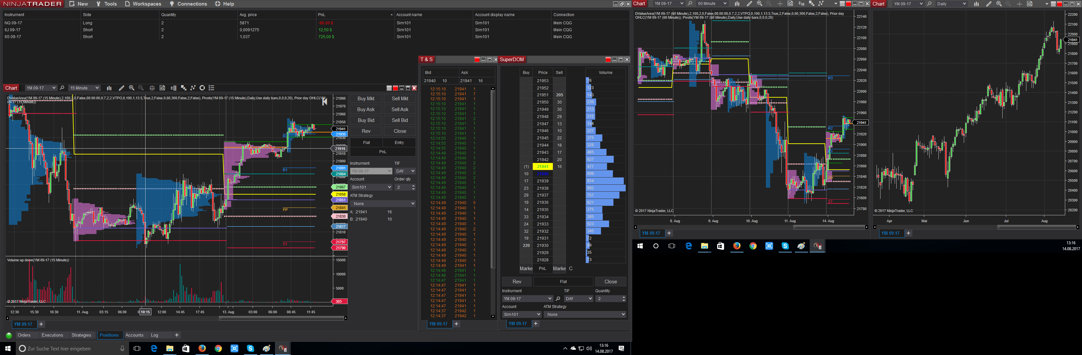This screenshot has height=355, width=1082.
Task: Click red link color button in T&S window
Action: 477,59
